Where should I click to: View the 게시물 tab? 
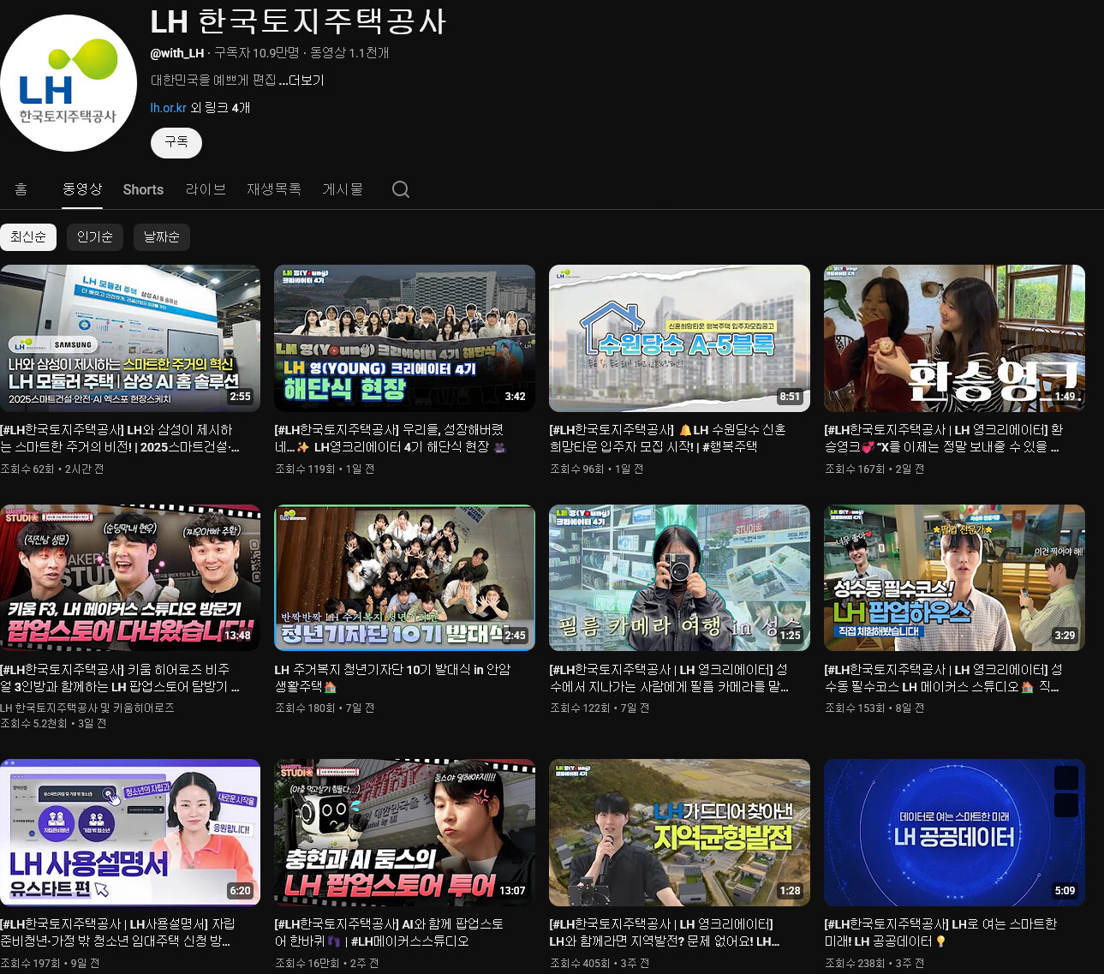coord(343,189)
